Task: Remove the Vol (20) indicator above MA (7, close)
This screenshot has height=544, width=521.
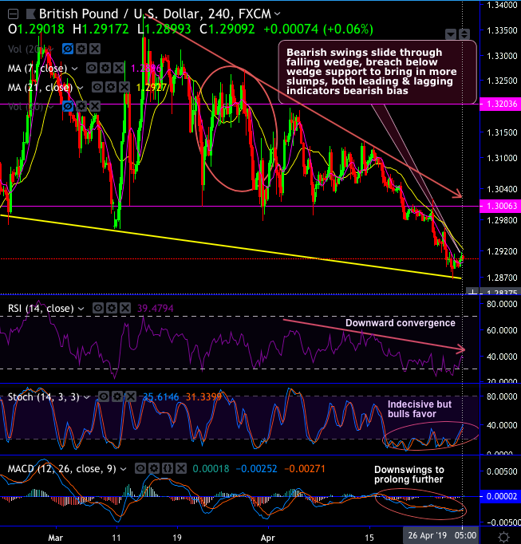Action: [95, 49]
